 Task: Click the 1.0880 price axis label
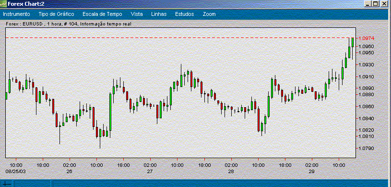[x=367, y=94]
